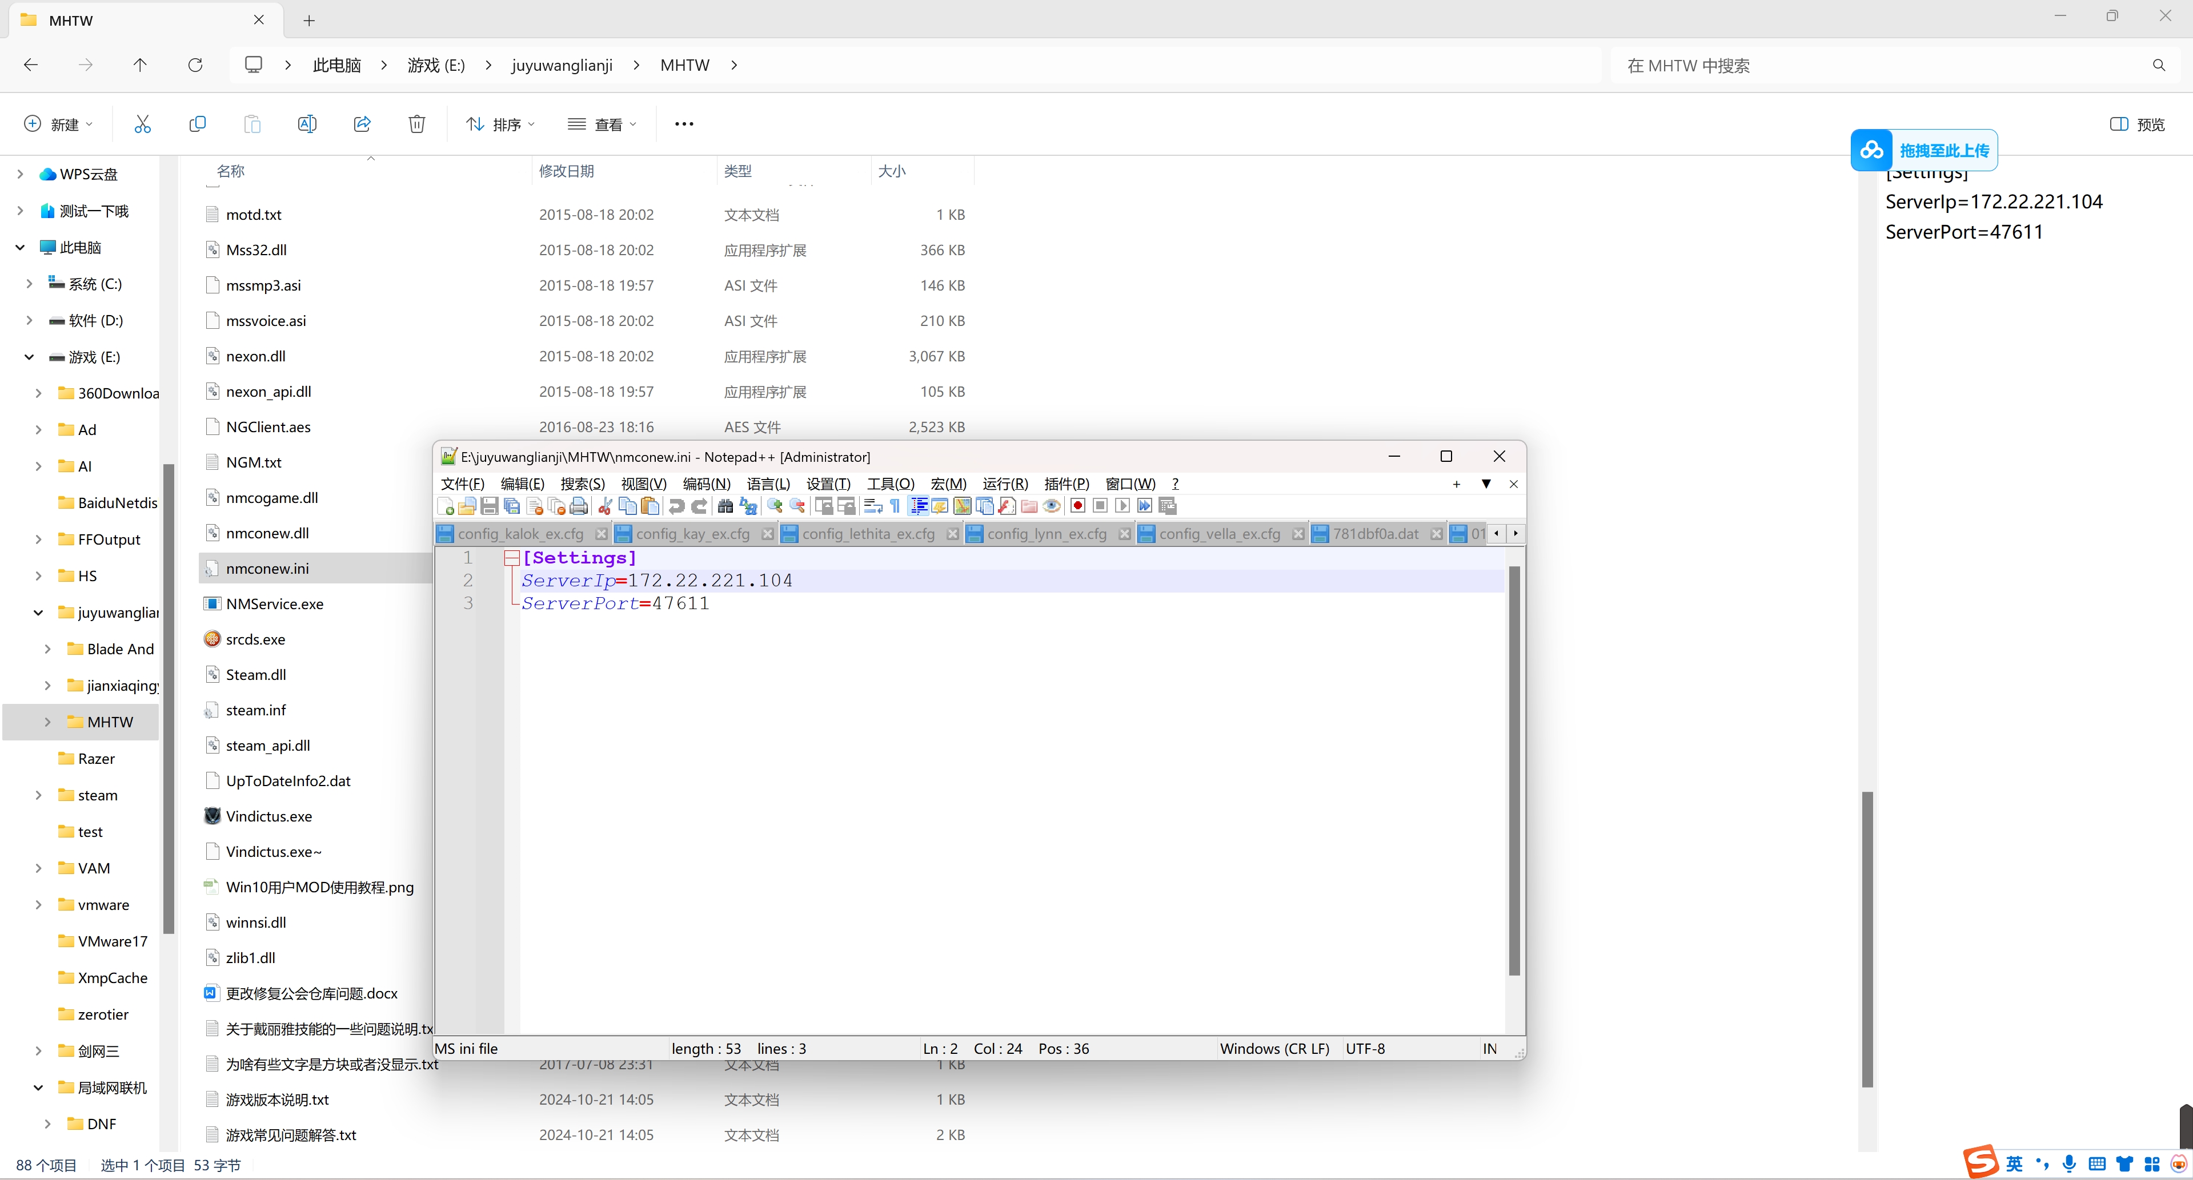Collapse the fold marker beside [Settings]
The image size is (2193, 1180).
tap(512, 558)
